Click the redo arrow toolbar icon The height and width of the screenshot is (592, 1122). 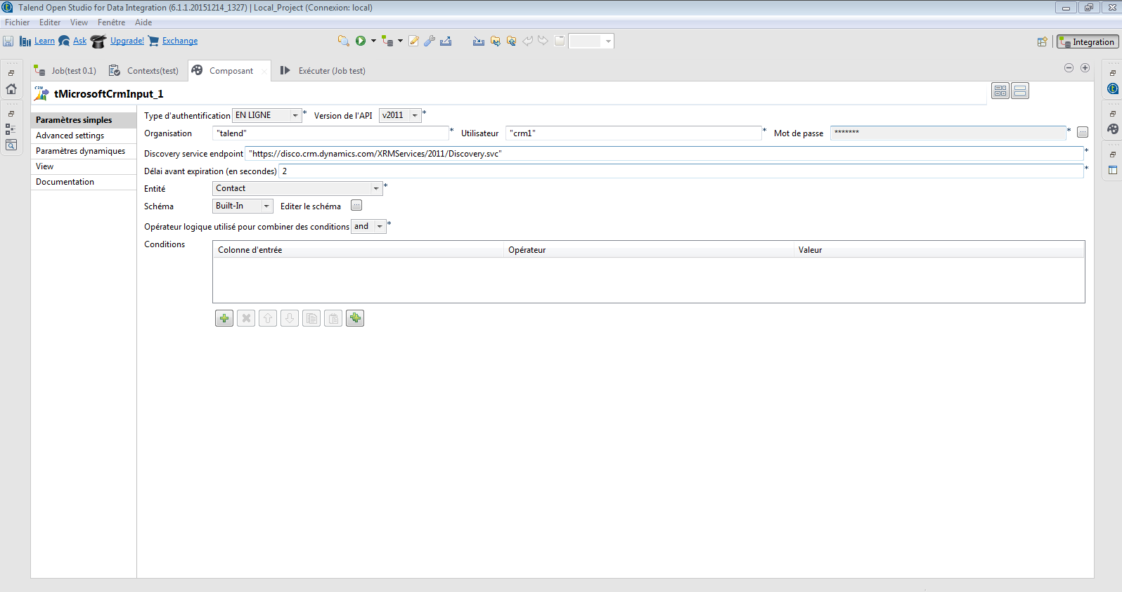pos(543,41)
